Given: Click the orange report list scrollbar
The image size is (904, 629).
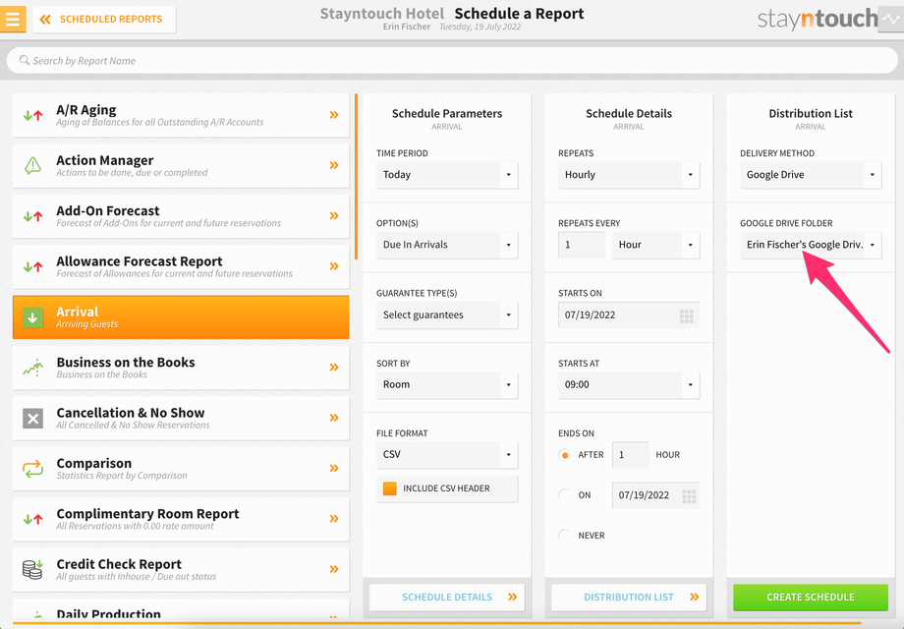Looking at the screenshot, I should tap(357, 177).
